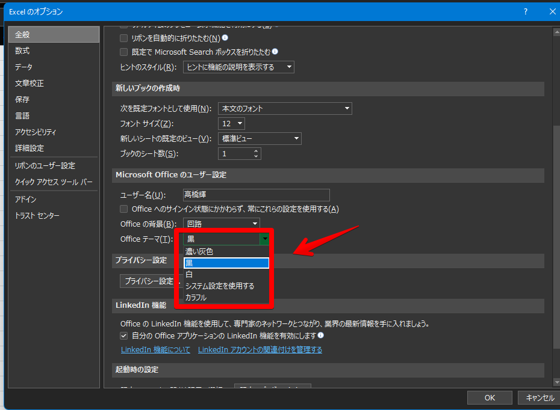Increase ブックのシート数 with the up stepper
560x410 pixels.
tap(256, 150)
